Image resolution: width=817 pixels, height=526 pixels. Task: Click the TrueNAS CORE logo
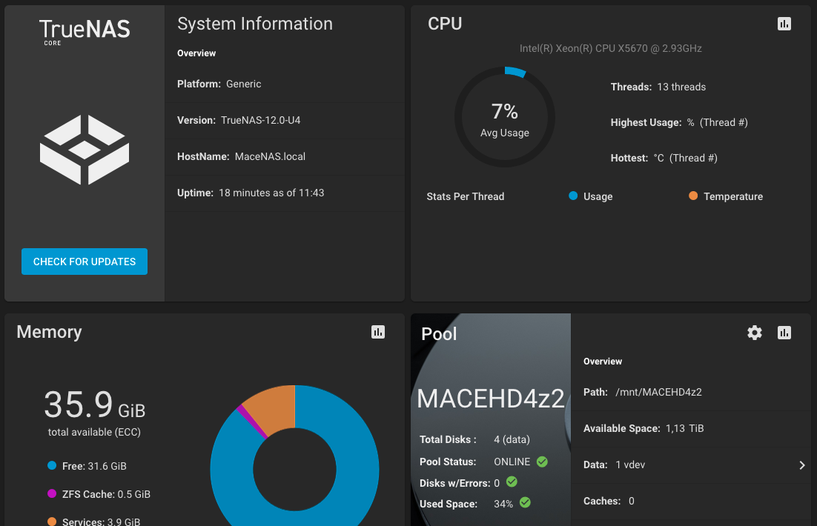pos(85,32)
